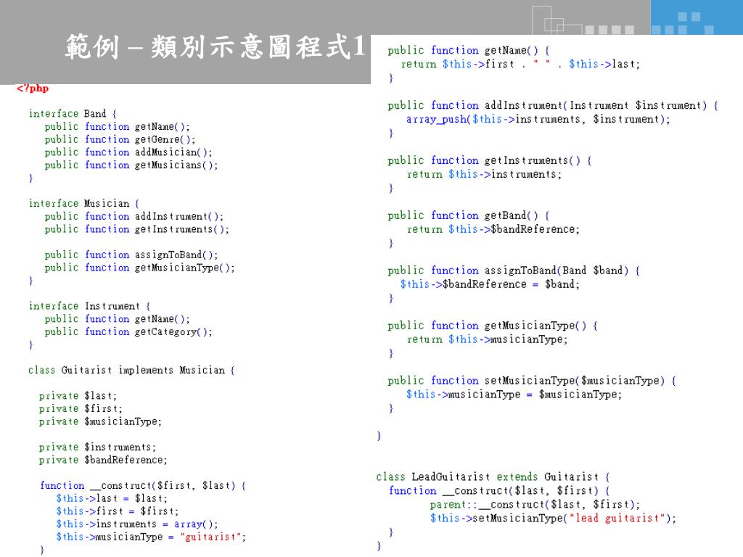Click "function __construct($first, $last) {"
Screen dimensions: 743x557
[143, 485]
